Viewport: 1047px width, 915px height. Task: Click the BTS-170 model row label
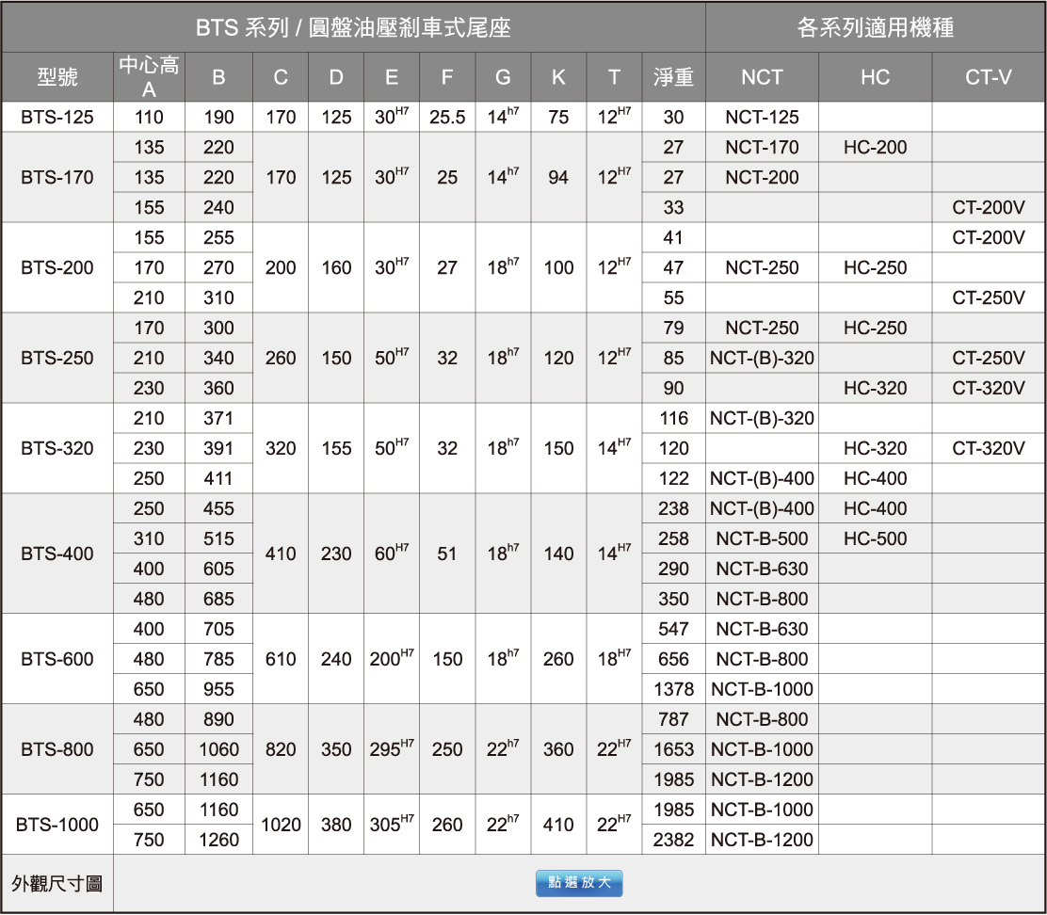point(57,177)
